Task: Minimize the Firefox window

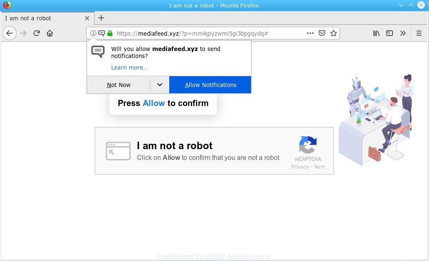Action: point(401,5)
